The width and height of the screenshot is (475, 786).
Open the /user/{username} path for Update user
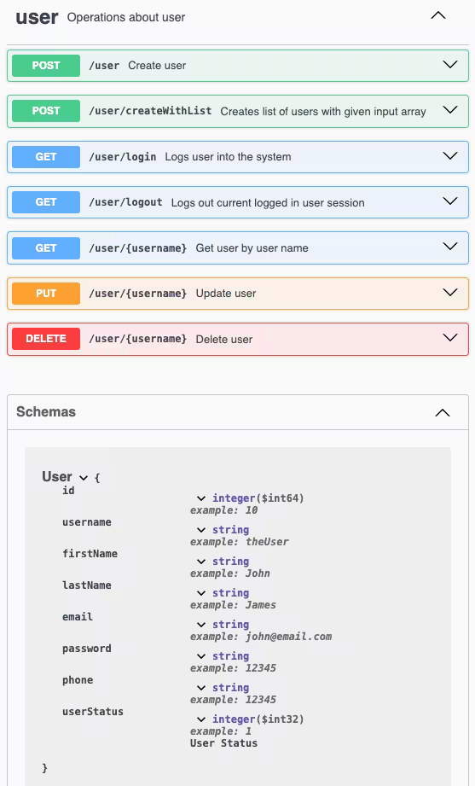click(x=138, y=294)
